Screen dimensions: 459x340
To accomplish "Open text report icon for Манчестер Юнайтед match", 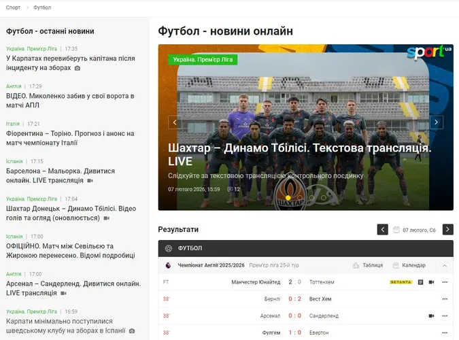I will (x=420, y=282).
